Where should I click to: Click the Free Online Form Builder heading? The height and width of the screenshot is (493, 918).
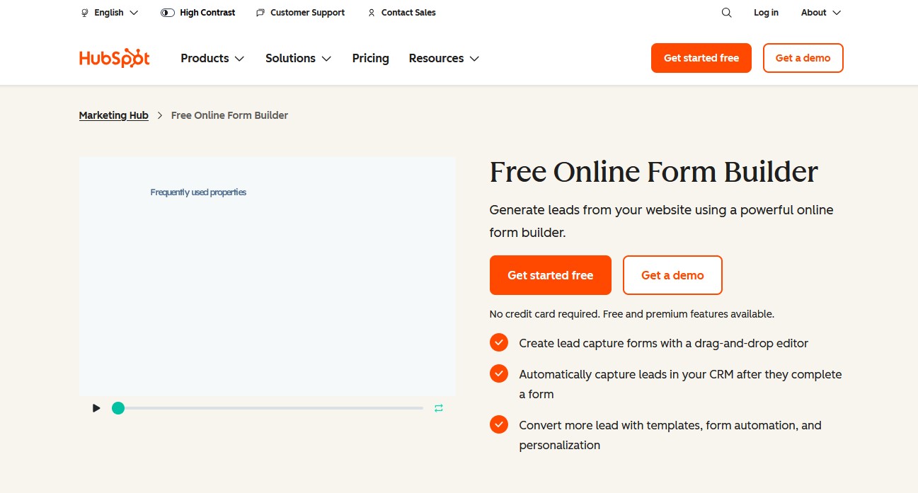point(654,172)
